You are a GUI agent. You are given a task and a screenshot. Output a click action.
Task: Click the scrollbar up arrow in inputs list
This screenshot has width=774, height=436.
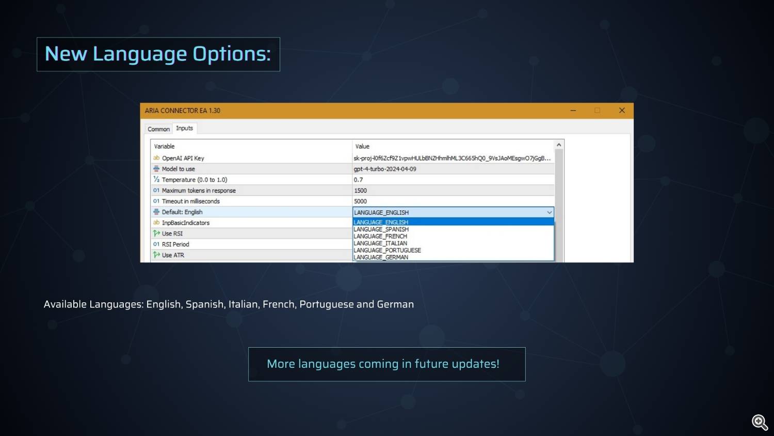point(559,145)
